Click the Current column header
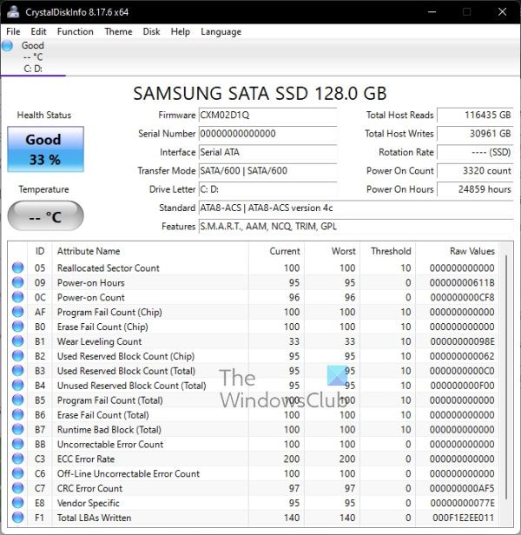The width and height of the screenshot is (521, 535). 277,251
